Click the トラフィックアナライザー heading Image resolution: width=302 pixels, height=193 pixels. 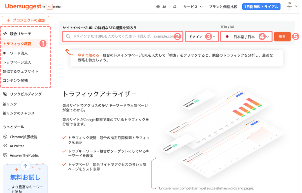coord(99,94)
